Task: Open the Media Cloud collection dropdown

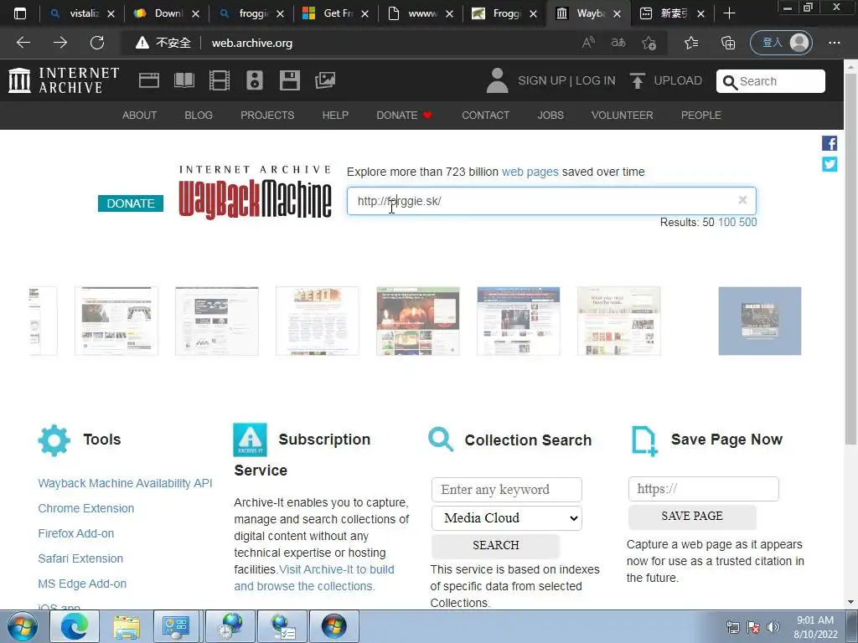Action: [507, 517]
